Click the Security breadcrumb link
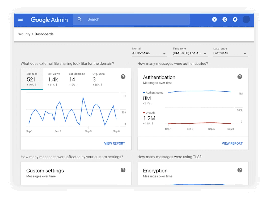 tap(24, 34)
